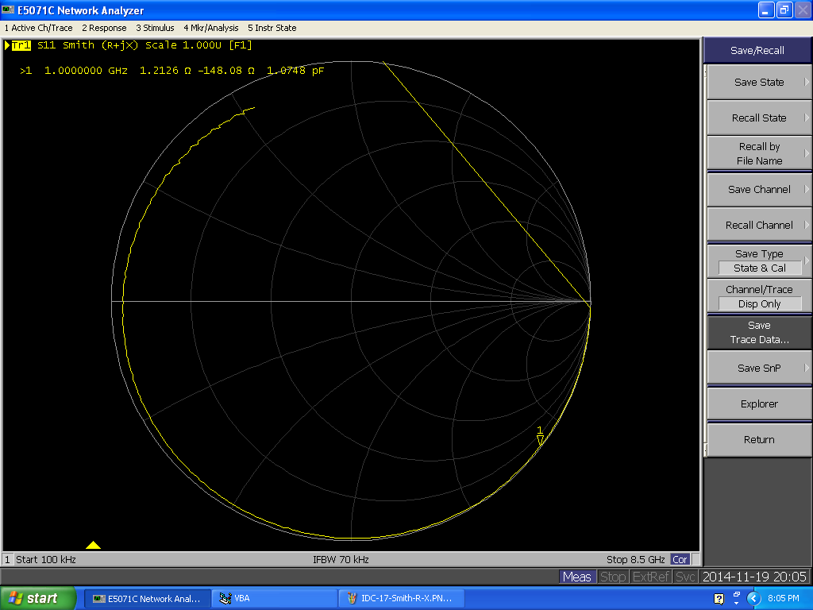Click the Scale 1.000U label
This screenshot has height=610, width=813.
pyautogui.click(x=183, y=45)
